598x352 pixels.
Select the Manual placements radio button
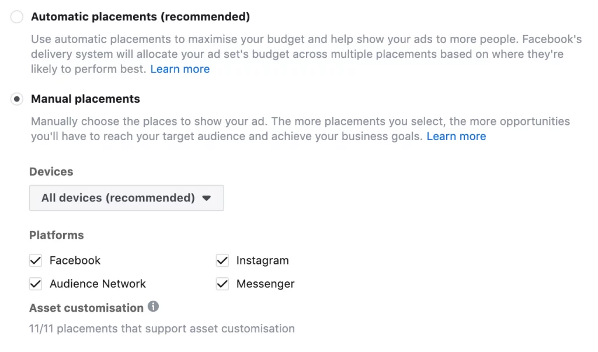[x=17, y=99]
